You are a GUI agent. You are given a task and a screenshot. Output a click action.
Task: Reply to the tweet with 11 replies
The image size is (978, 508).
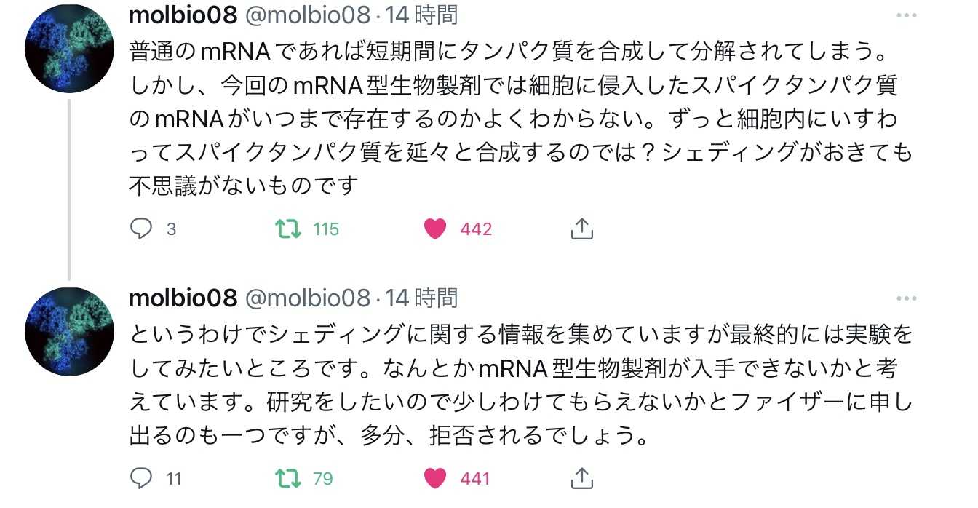tap(141, 478)
